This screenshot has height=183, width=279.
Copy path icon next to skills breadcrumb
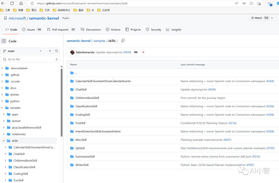pyautogui.click(x=123, y=41)
